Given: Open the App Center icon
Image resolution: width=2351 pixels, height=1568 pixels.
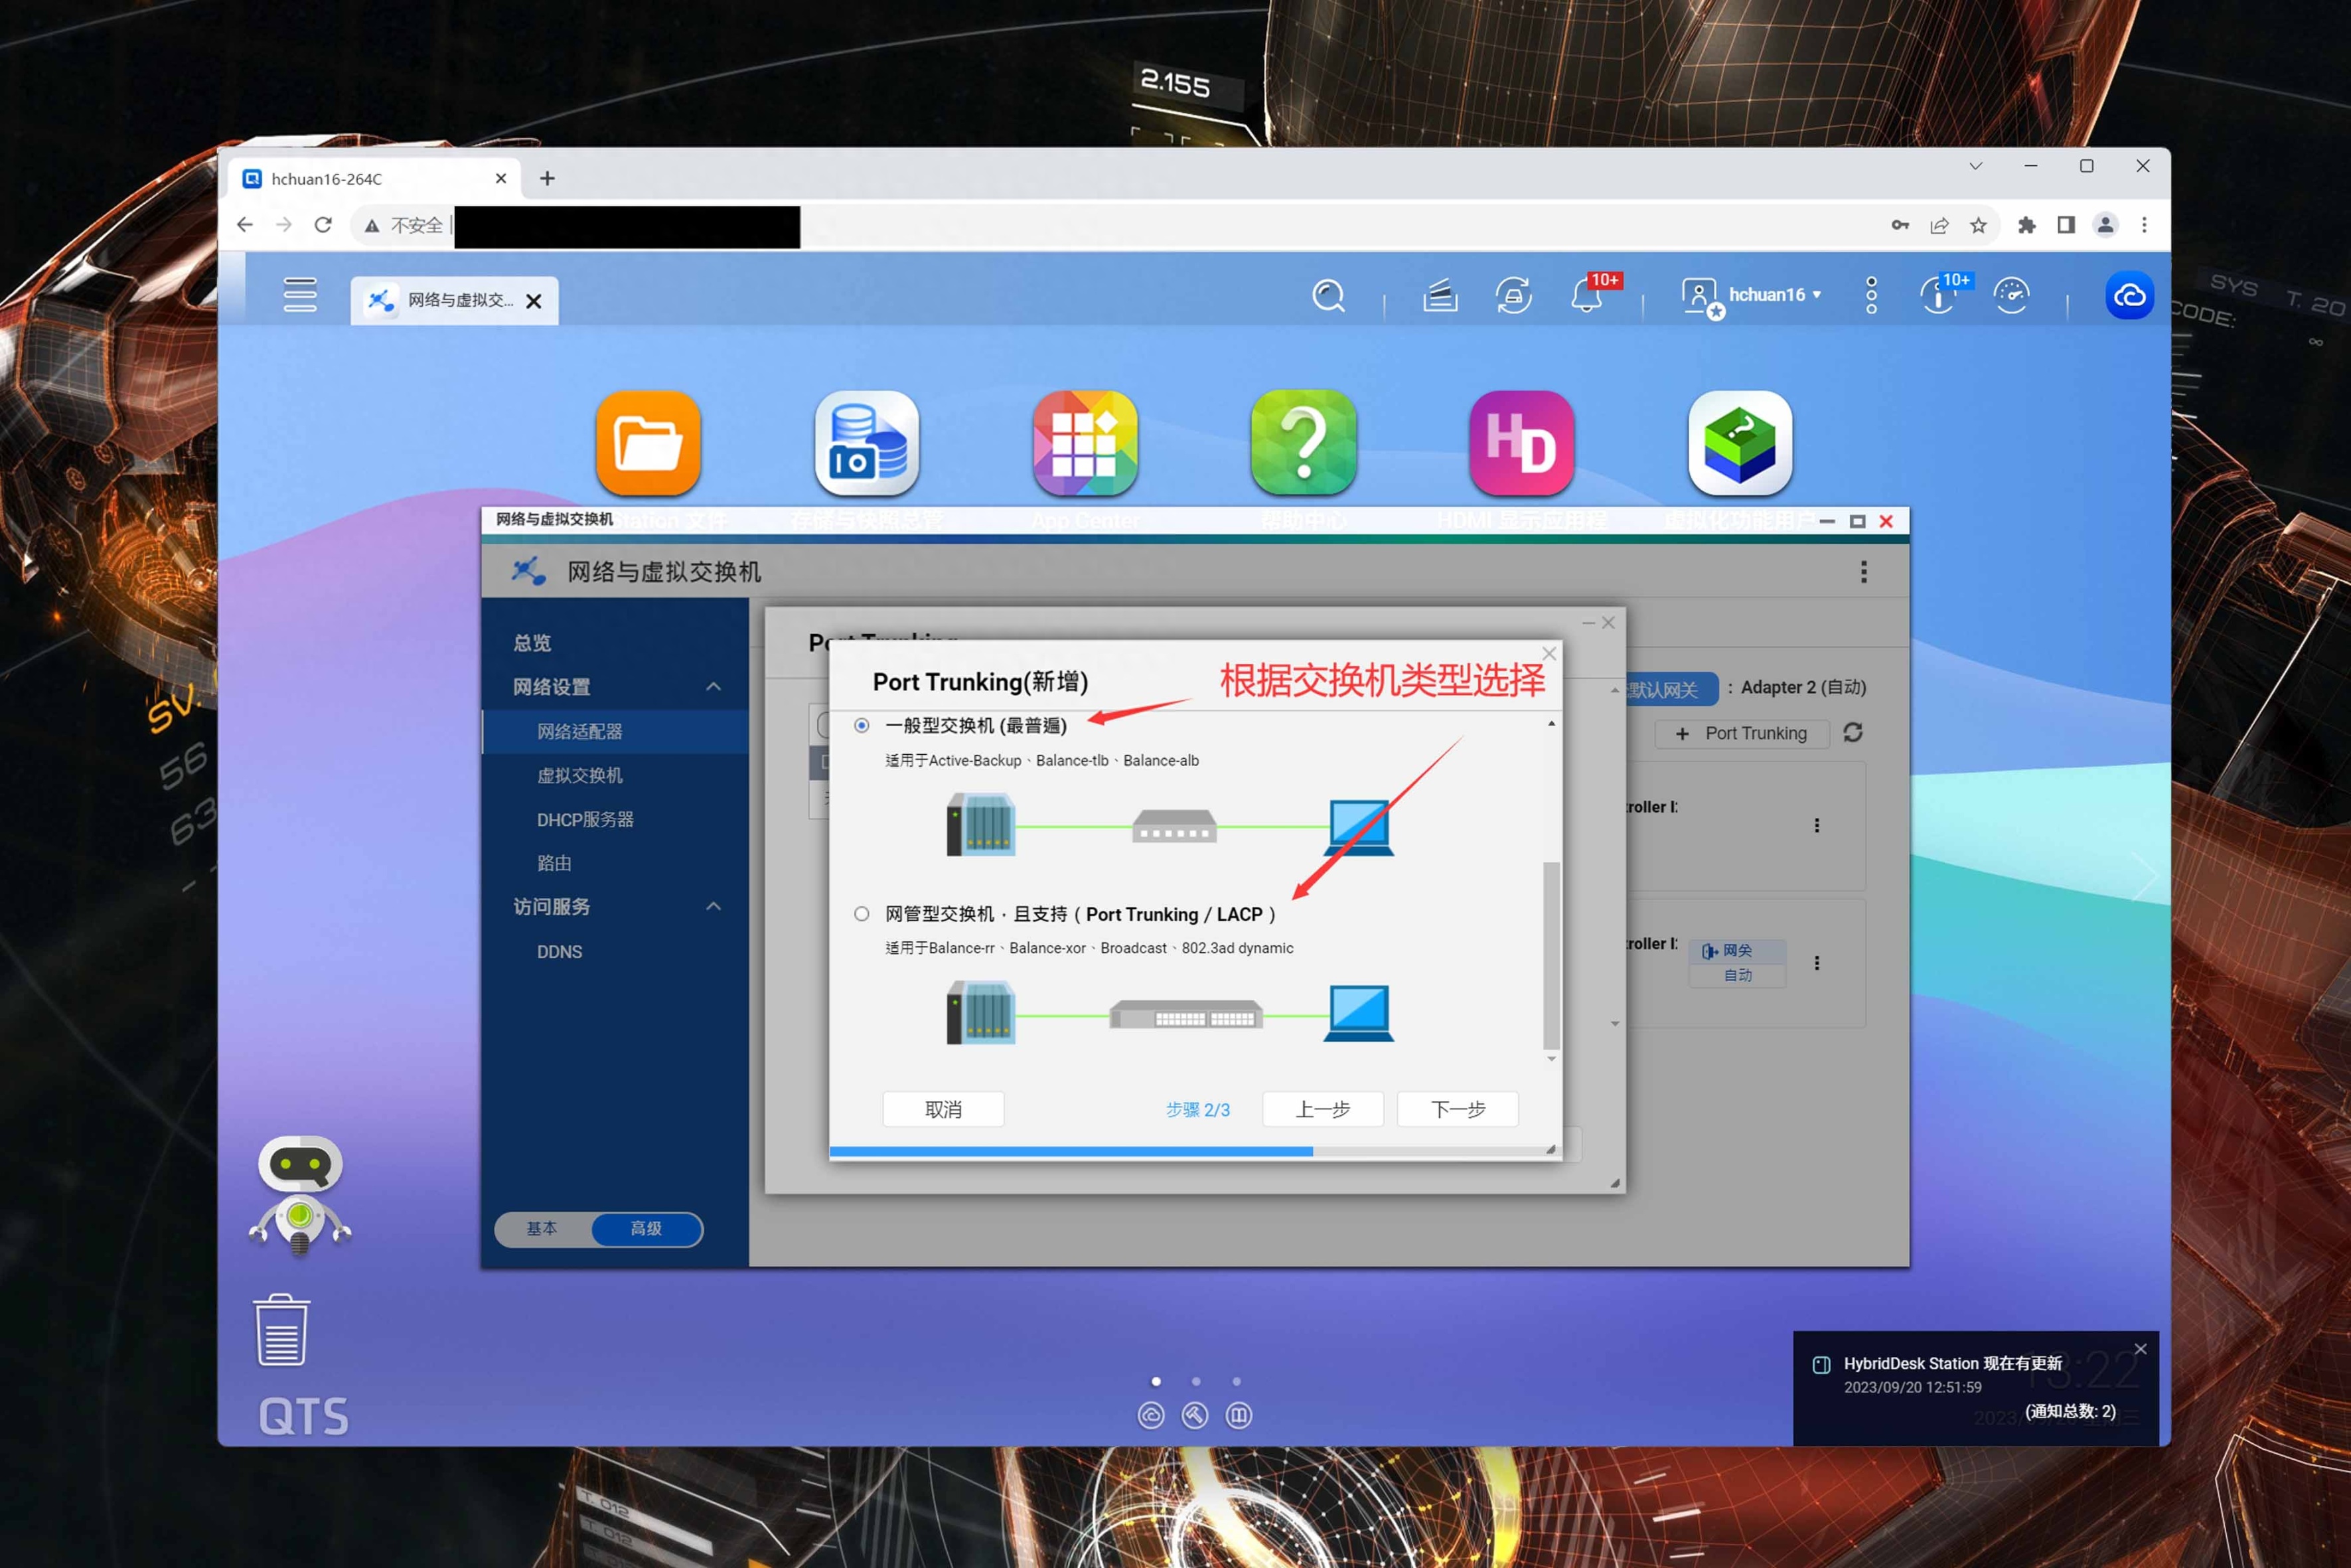Looking at the screenshot, I should [x=1085, y=443].
